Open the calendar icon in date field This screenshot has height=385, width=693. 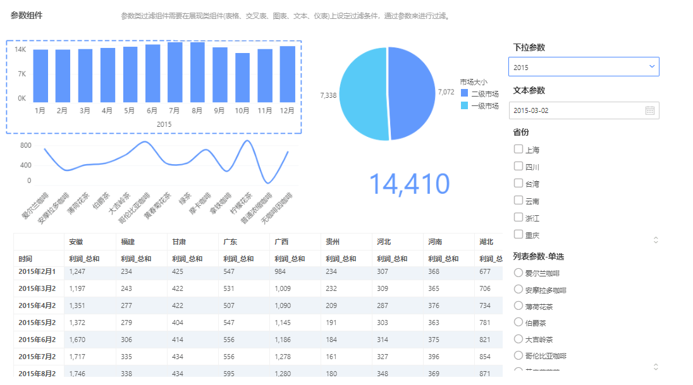pos(650,110)
